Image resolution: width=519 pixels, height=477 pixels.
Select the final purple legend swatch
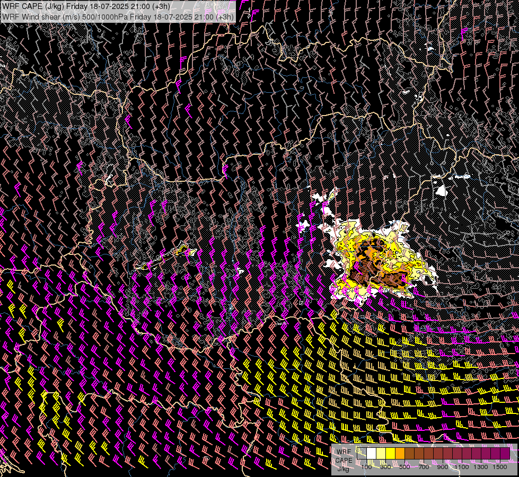pyautogui.click(x=505, y=453)
